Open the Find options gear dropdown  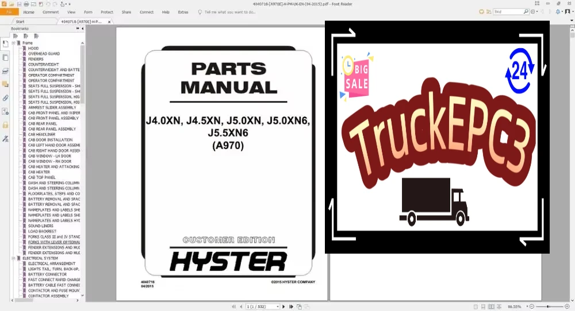tap(534, 11)
